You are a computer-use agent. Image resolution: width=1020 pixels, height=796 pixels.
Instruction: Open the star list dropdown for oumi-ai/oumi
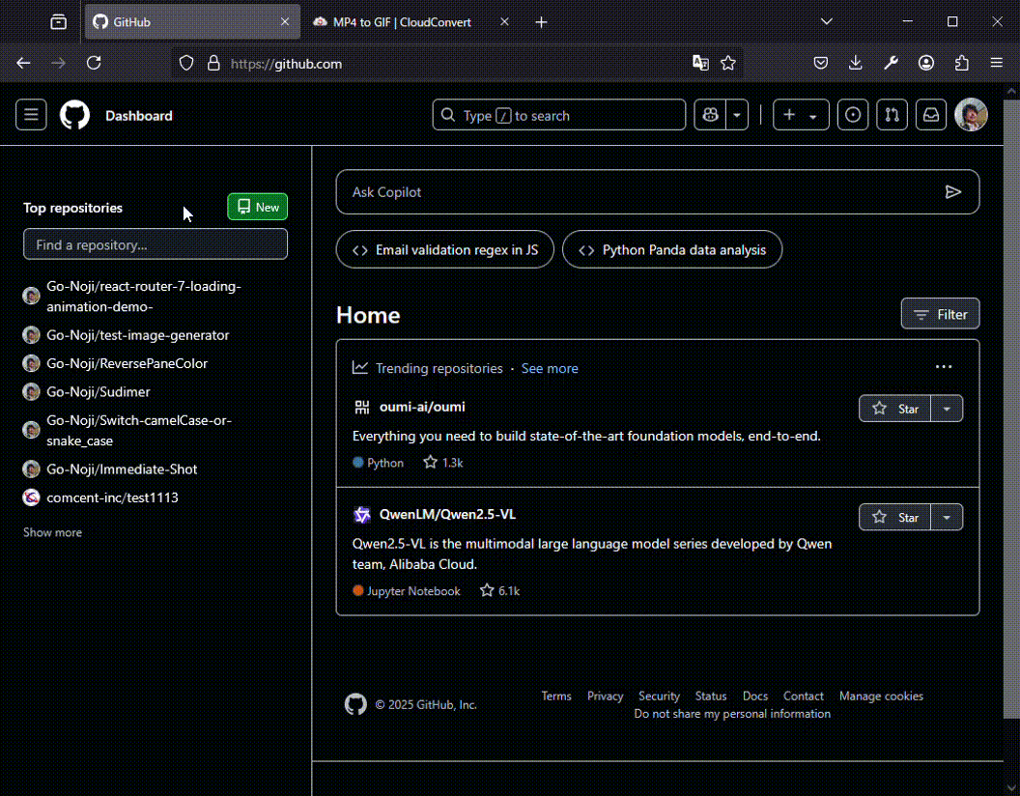coord(948,409)
